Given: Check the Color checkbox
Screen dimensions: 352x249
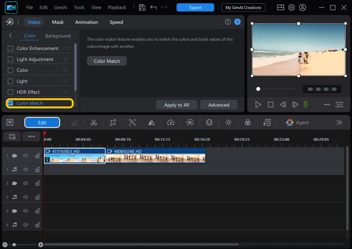Looking at the screenshot, I should (x=10, y=70).
